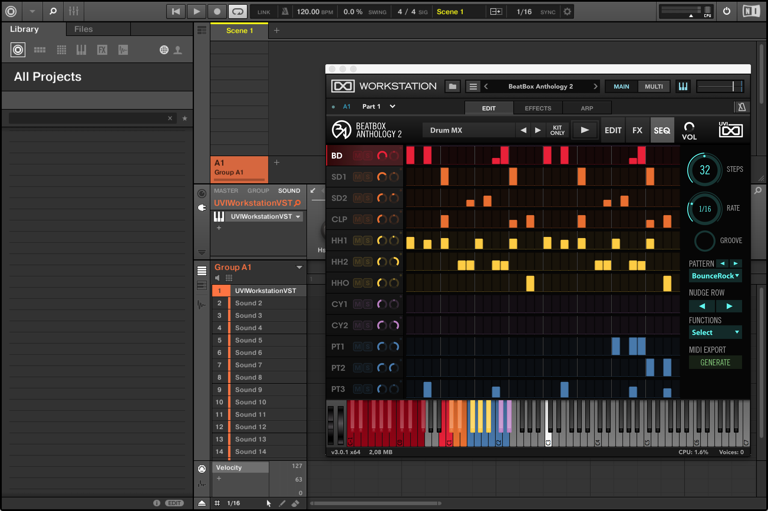Expand the Part 1 chevron dropdown
This screenshot has width=768, height=511.
click(393, 107)
